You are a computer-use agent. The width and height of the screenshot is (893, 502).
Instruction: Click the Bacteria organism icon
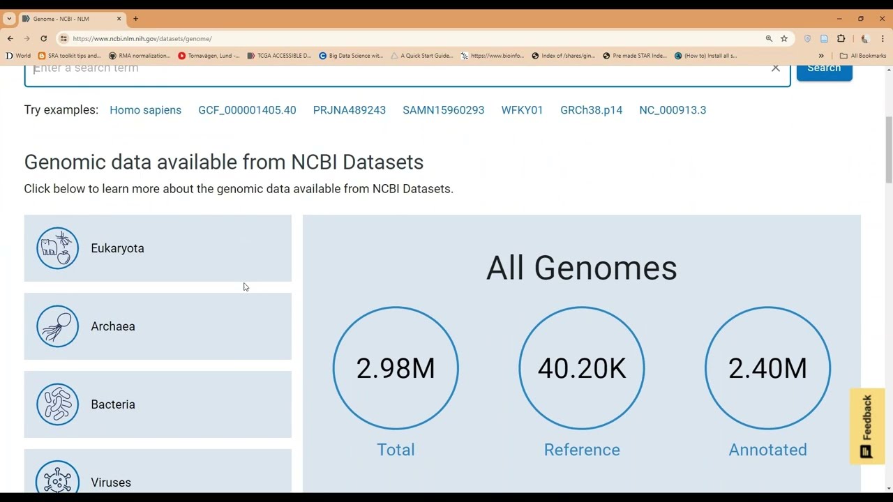coord(57,404)
